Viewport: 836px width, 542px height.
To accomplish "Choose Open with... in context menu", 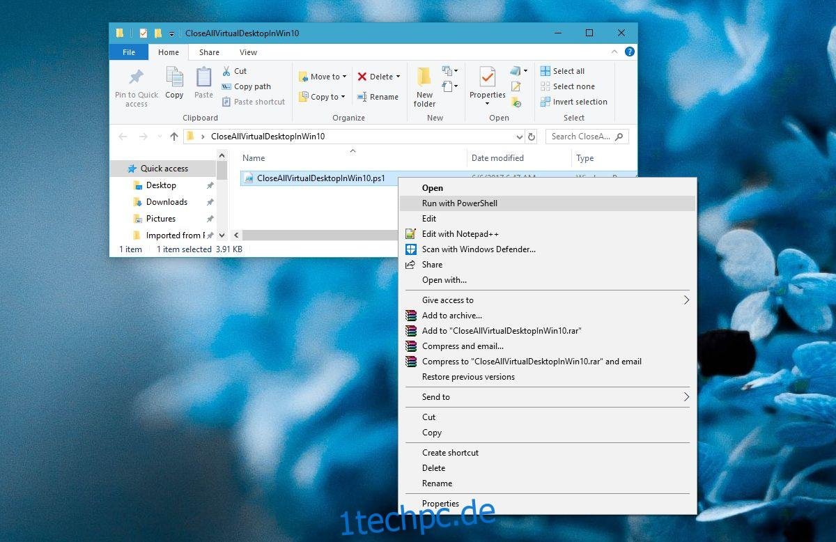I will 548,280.
